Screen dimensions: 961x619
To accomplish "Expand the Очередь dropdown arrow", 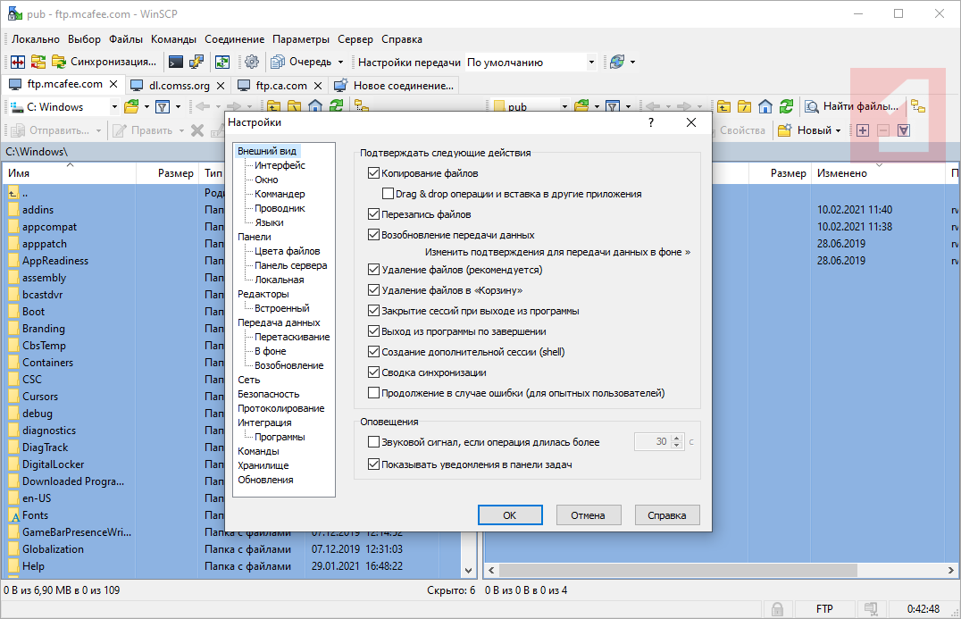I will (x=341, y=62).
